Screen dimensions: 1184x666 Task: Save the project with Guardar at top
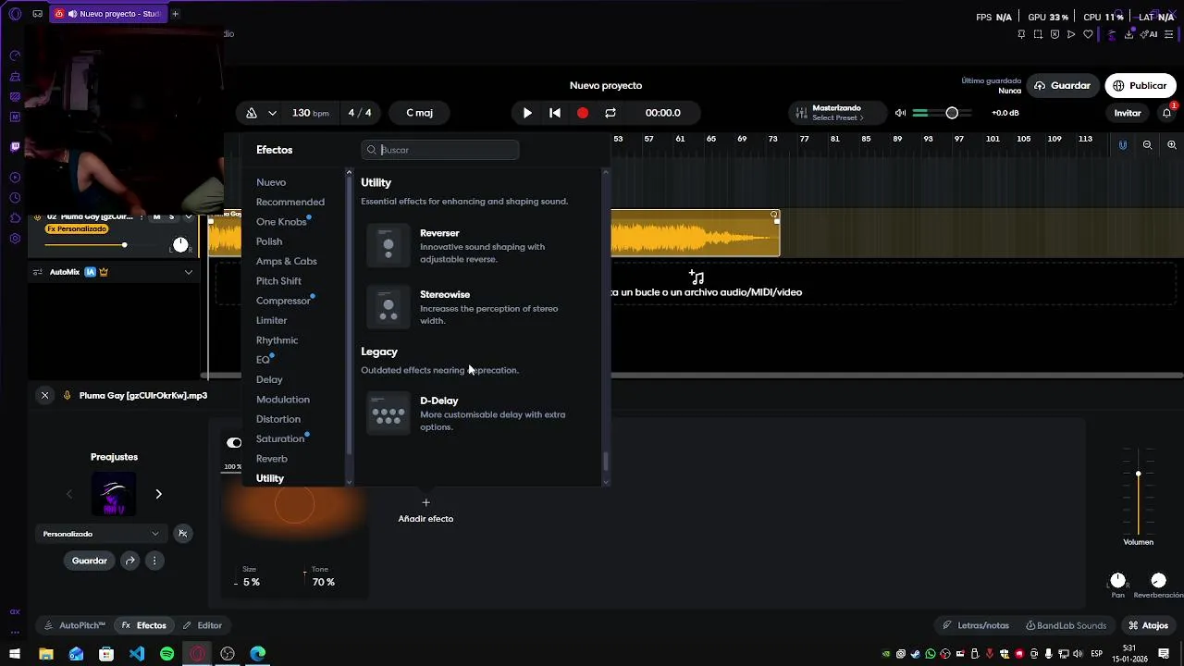(x=1062, y=86)
